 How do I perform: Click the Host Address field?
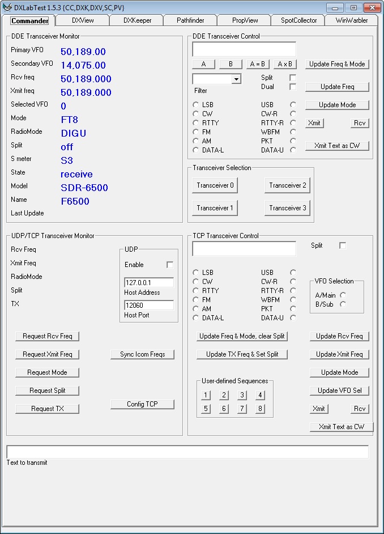click(x=149, y=283)
